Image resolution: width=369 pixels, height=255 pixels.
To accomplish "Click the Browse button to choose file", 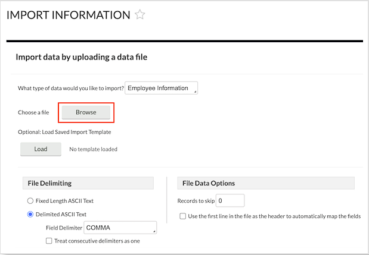I will coord(86,112).
